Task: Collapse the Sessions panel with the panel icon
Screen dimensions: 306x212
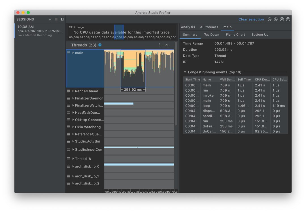Action: (62, 19)
